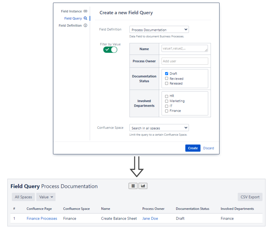Toggle the Filter by Value switch
The height and width of the screenshot is (230, 270).
110,50
